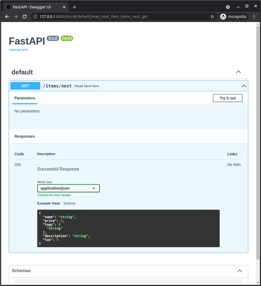
Task: Collapse the Schemas section
Action: pos(240,271)
